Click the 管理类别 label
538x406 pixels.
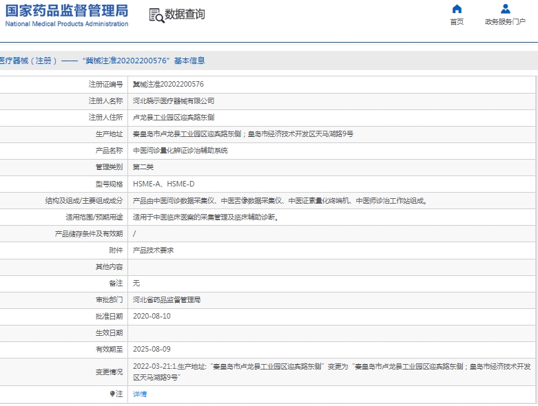109,167
